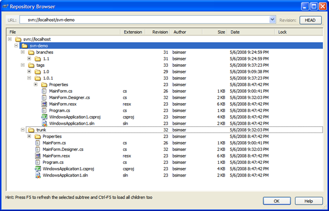The height and width of the screenshot is (211, 329).
Task: Click the Repository Browser title bar icon
Action: [x=5, y=6]
